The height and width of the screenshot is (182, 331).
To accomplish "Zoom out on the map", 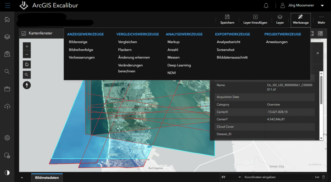I will pyautogui.click(x=27, y=54).
